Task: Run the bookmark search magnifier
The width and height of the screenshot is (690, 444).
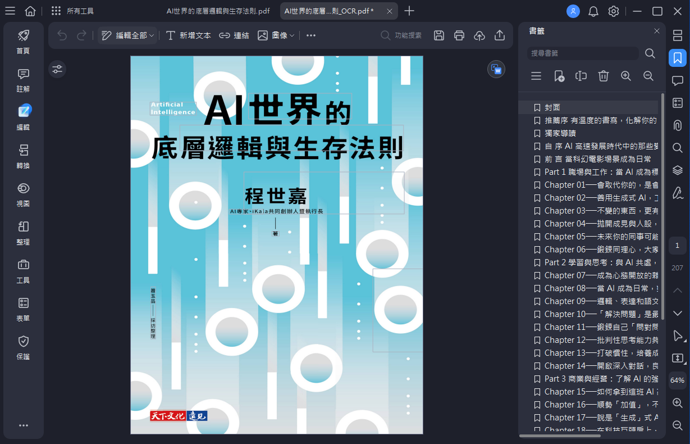Action: [x=650, y=53]
